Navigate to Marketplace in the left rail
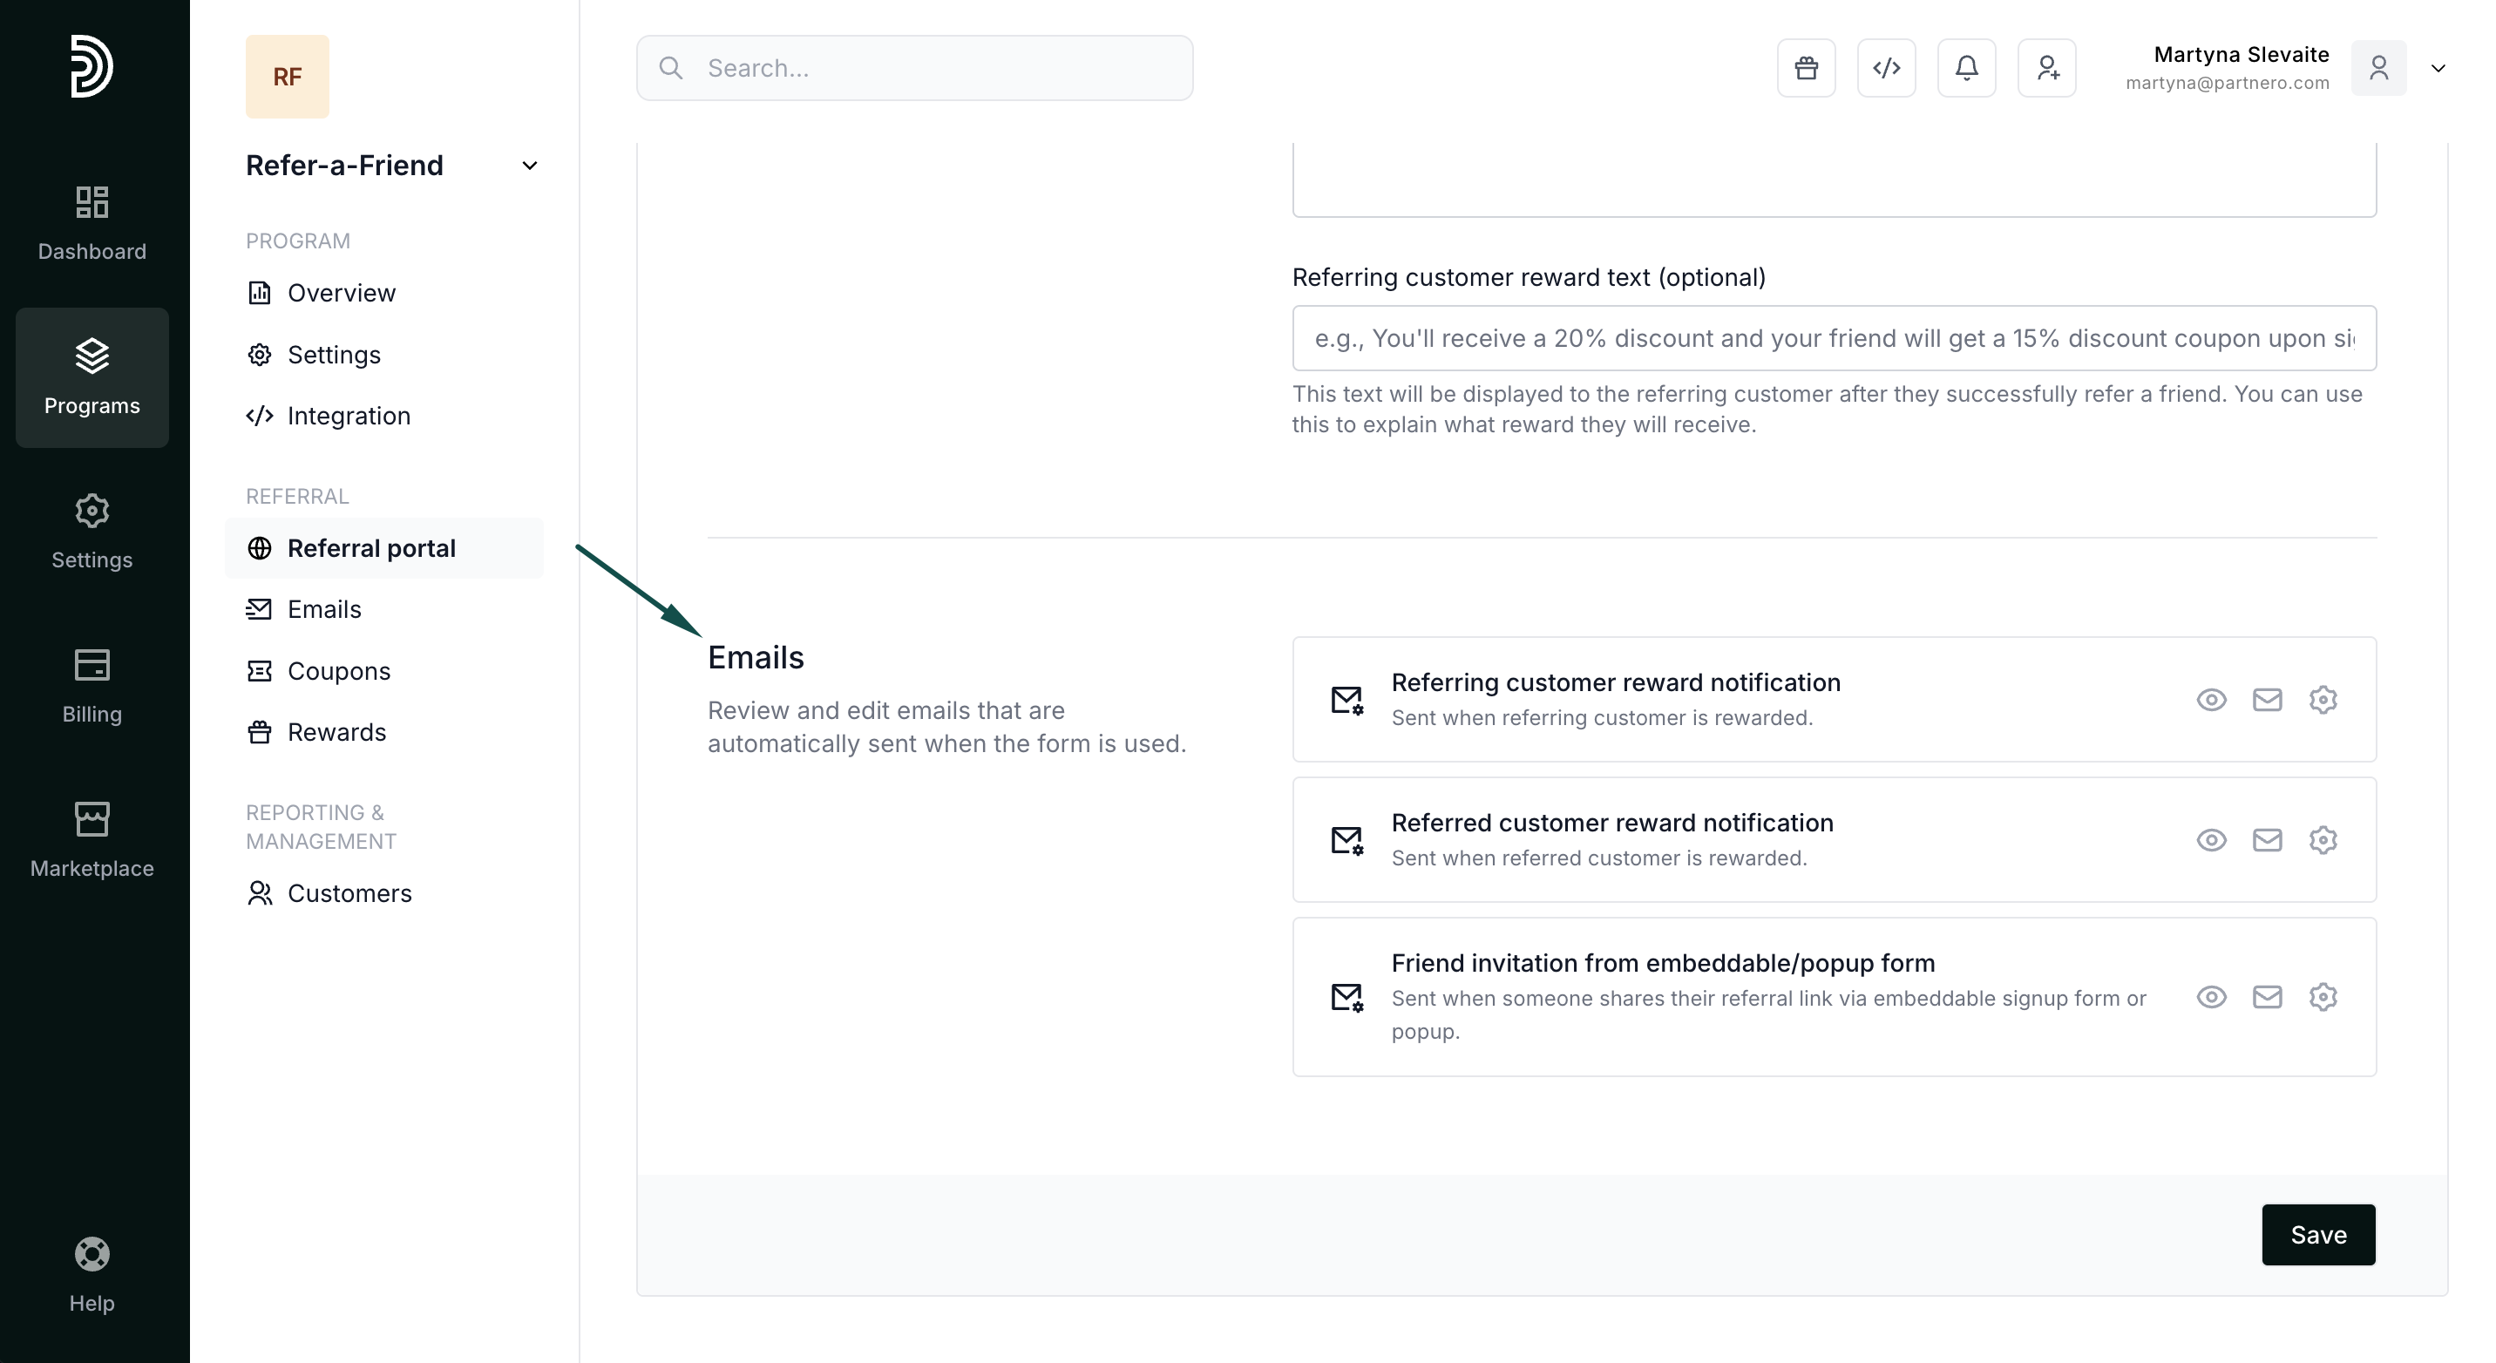 click(92, 839)
